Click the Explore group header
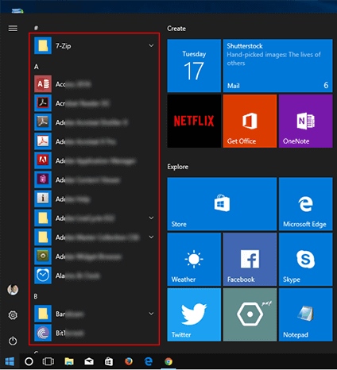The image size is (337, 370). coord(177,167)
